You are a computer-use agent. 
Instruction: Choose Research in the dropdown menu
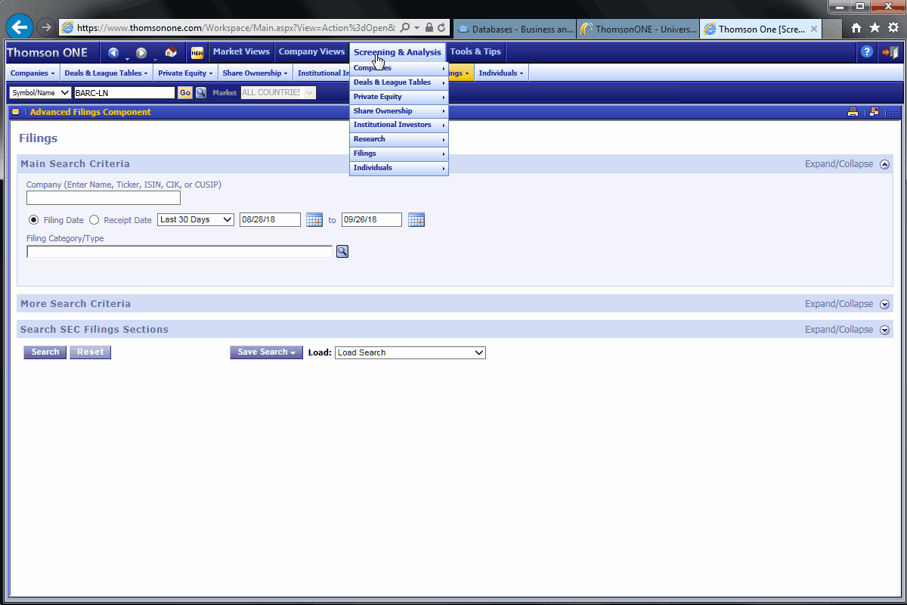click(x=399, y=139)
